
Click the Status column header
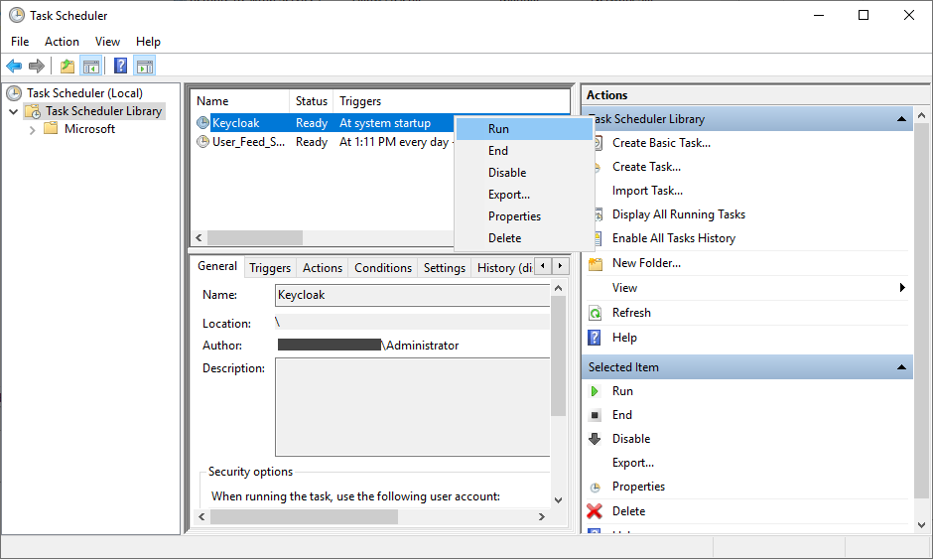(x=312, y=101)
